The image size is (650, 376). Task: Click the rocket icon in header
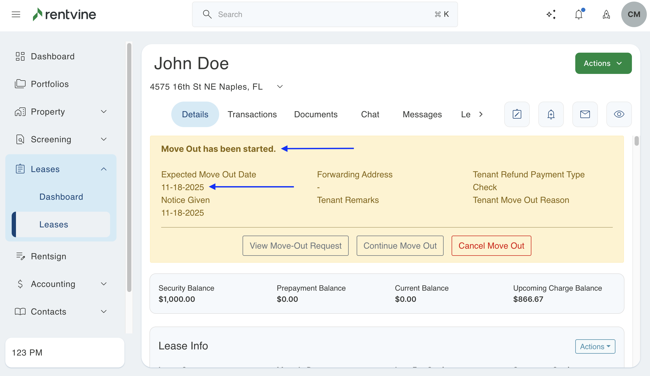606,14
